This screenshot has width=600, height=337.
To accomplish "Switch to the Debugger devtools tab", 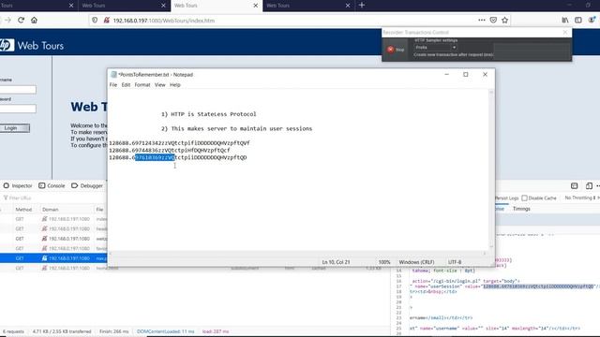I will coord(87,185).
